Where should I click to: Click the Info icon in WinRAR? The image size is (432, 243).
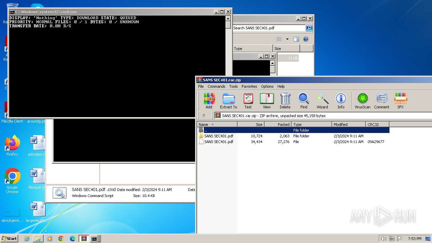[341, 101]
